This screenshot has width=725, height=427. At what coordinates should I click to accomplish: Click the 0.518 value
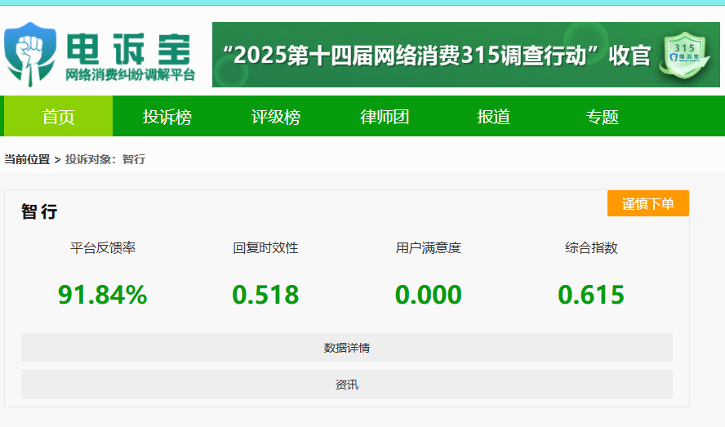tap(265, 296)
